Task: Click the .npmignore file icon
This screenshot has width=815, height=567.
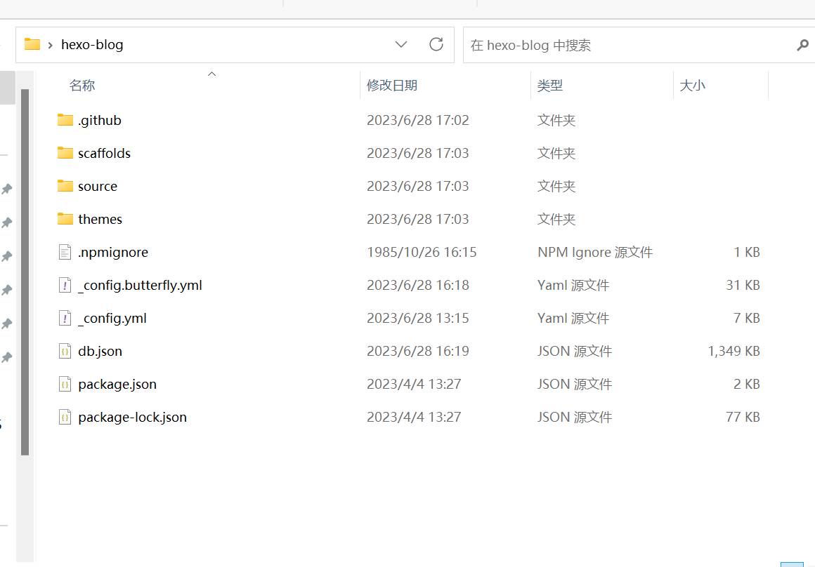Action: coord(65,252)
